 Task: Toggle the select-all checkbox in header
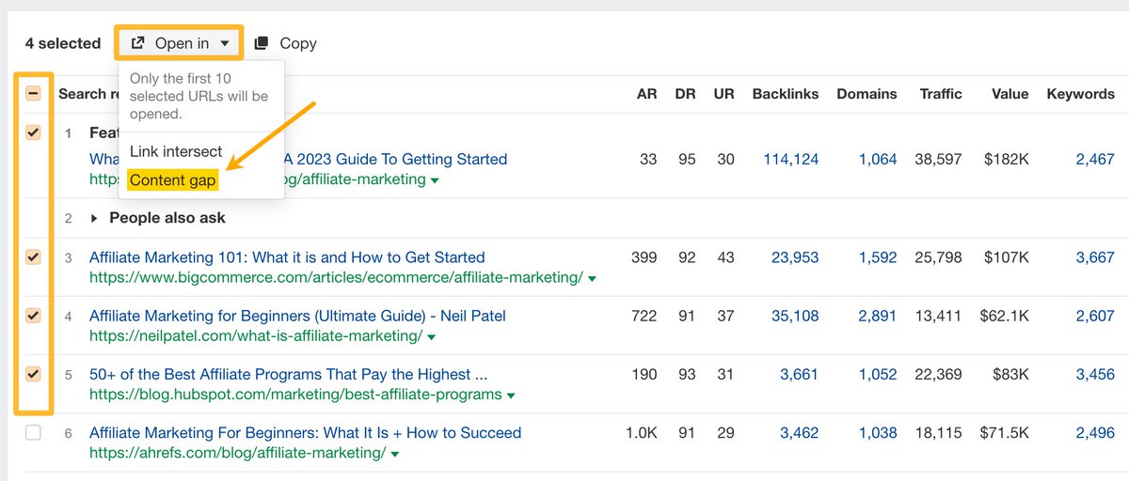(33, 94)
